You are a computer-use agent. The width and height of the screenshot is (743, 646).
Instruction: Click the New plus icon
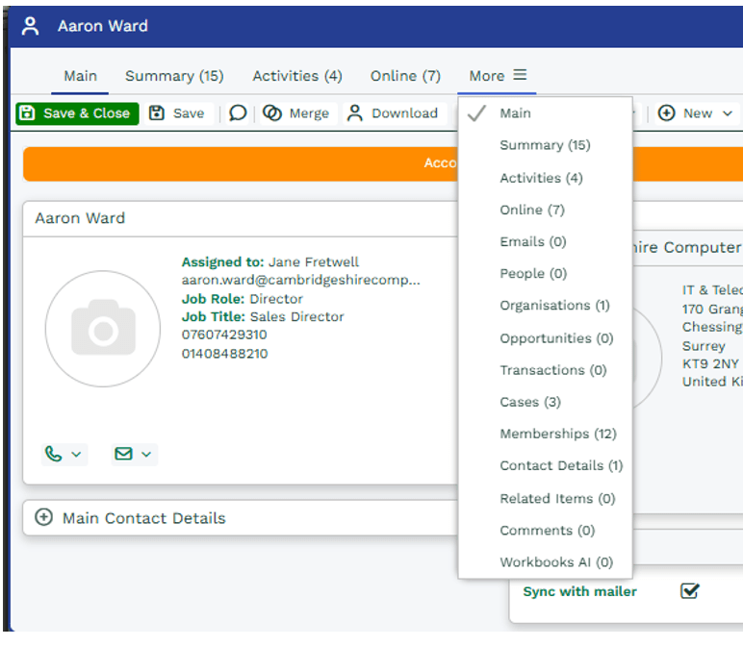click(x=667, y=113)
